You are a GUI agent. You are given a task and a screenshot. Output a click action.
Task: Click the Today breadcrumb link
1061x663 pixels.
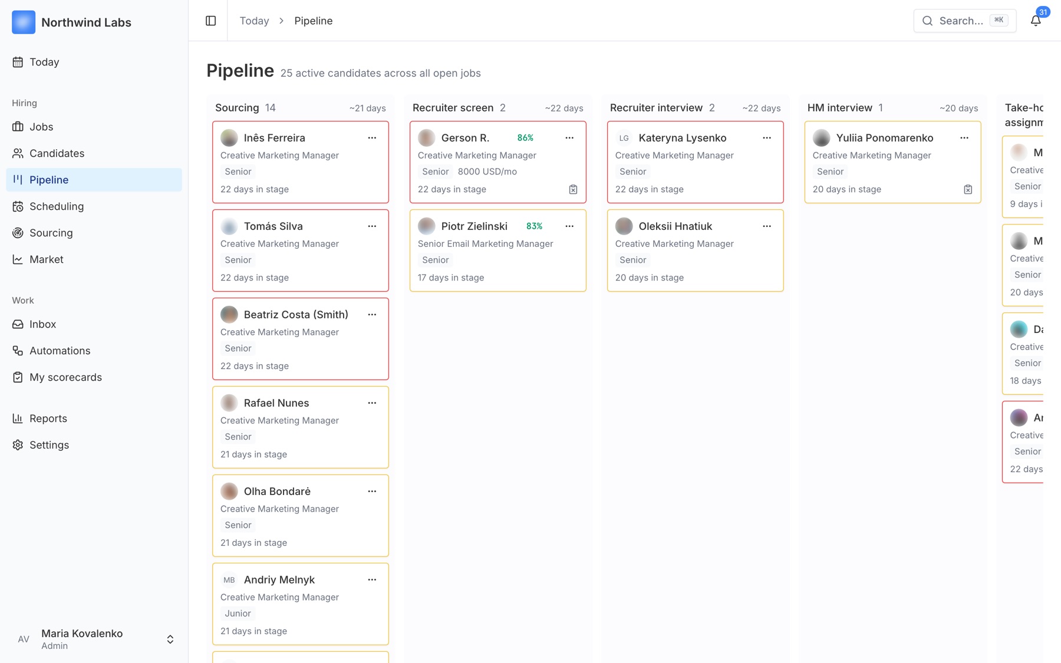(x=254, y=21)
